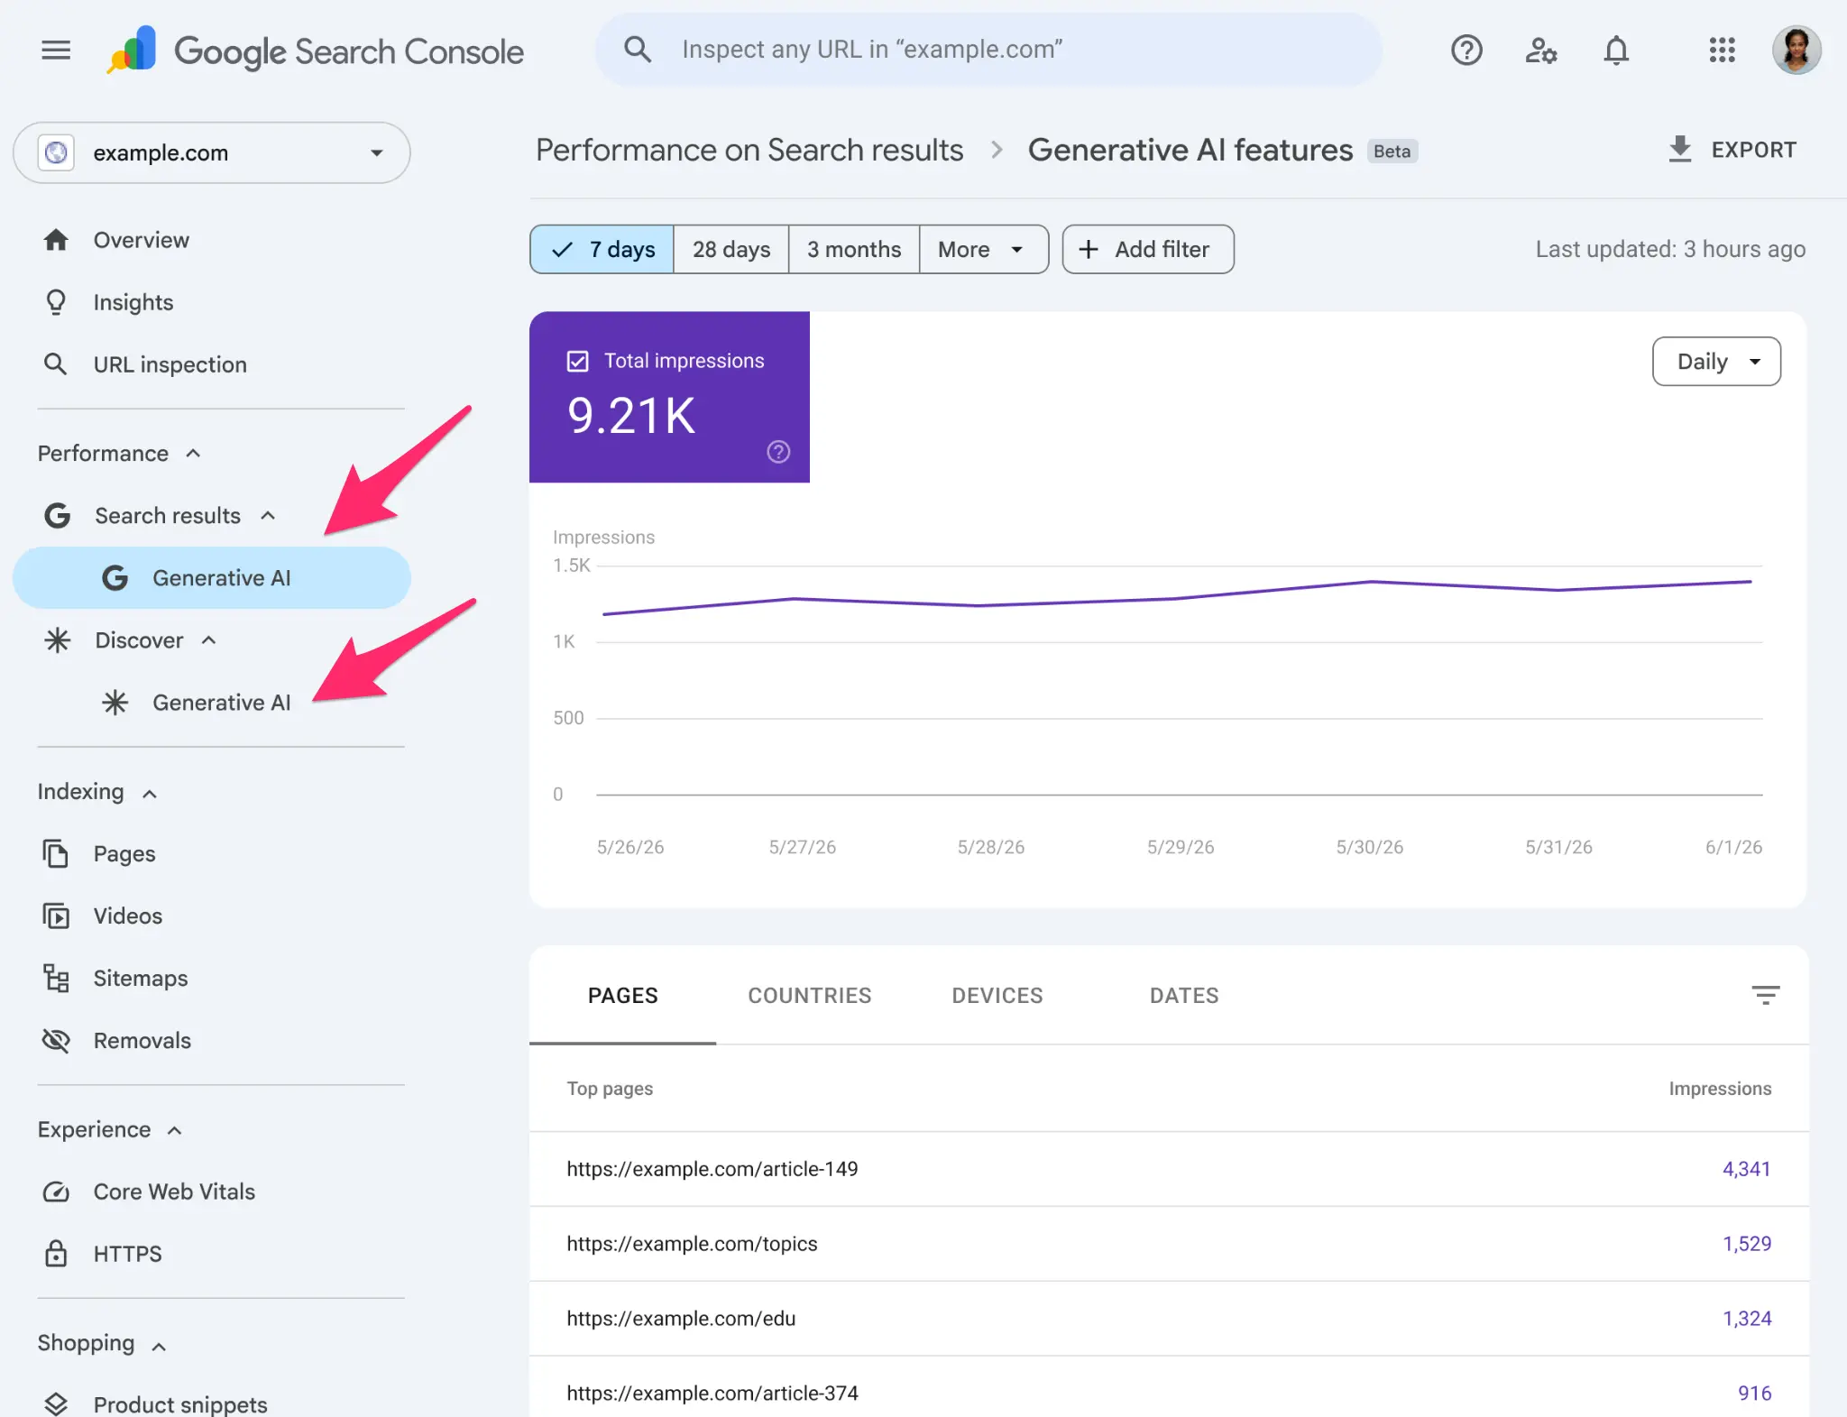The height and width of the screenshot is (1417, 1847).
Task: Open the Daily granularity dropdown
Action: tap(1716, 362)
